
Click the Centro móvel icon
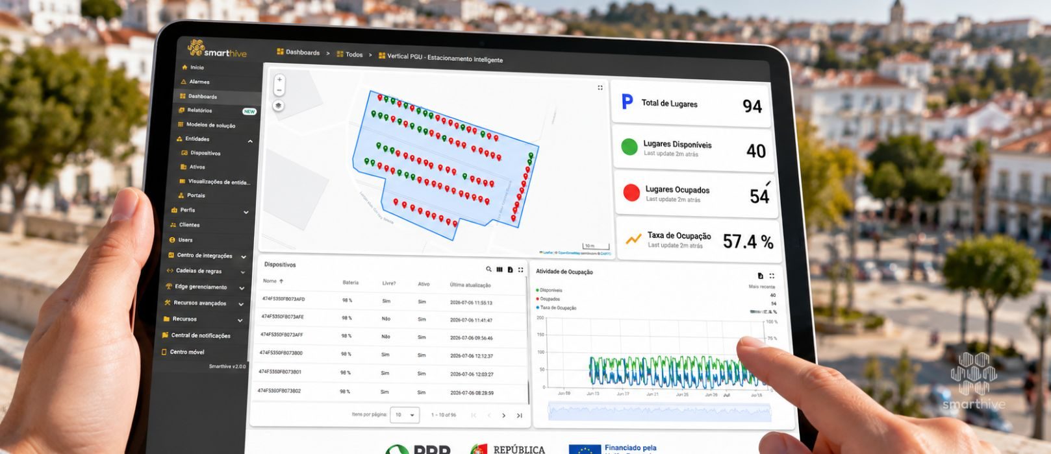[x=164, y=352]
